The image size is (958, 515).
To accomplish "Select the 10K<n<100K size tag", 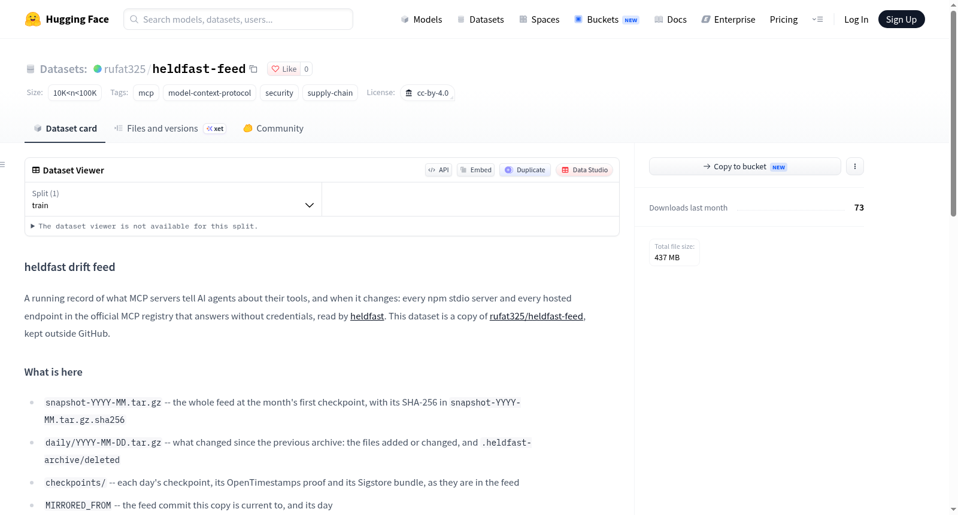I will click(x=75, y=93).
